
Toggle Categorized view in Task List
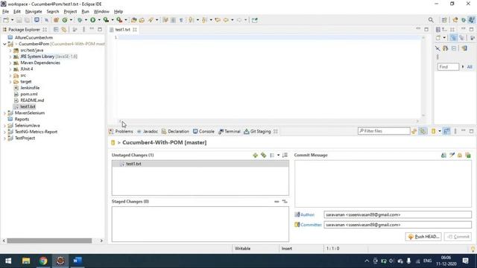tap(453, 38)
